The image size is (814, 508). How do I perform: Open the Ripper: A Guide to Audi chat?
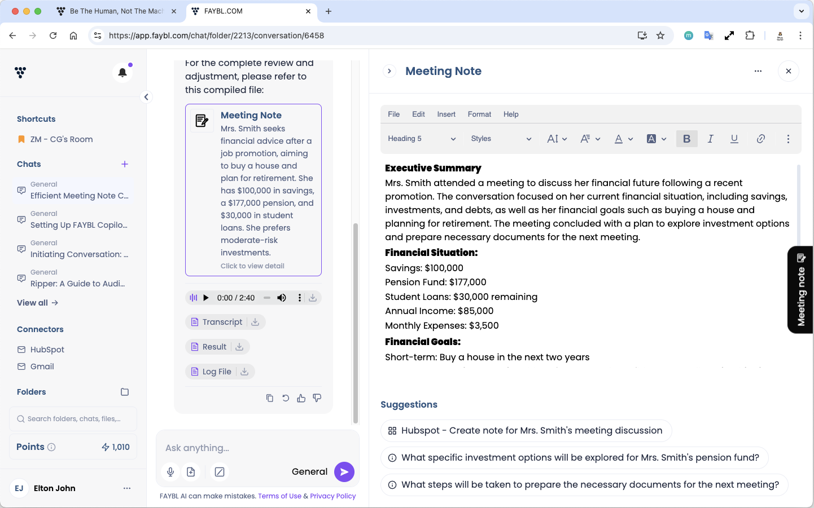pyautogui.click(x=73, y=279)
